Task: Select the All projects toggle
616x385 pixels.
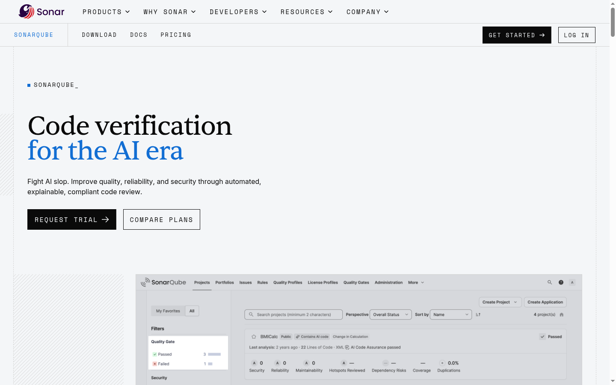Action: (192, 311)
